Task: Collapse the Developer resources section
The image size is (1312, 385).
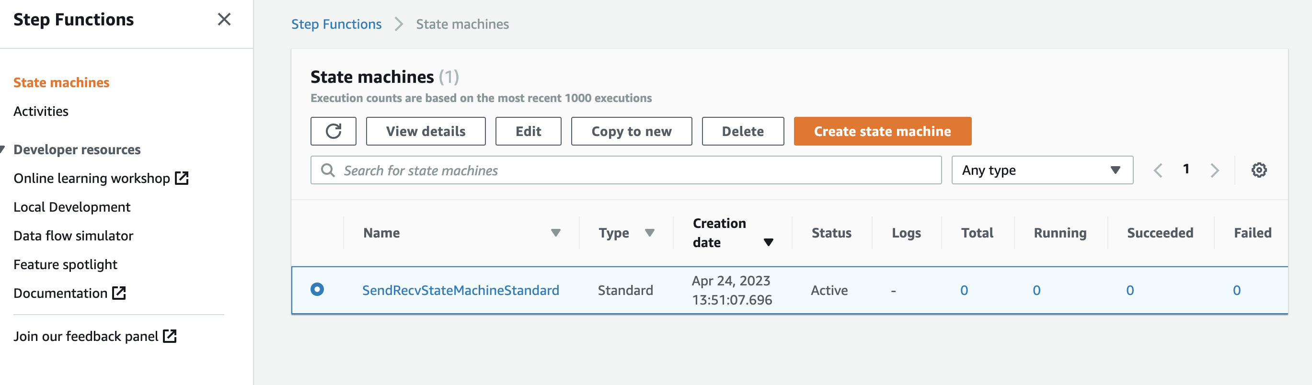Action: (2, 150)
